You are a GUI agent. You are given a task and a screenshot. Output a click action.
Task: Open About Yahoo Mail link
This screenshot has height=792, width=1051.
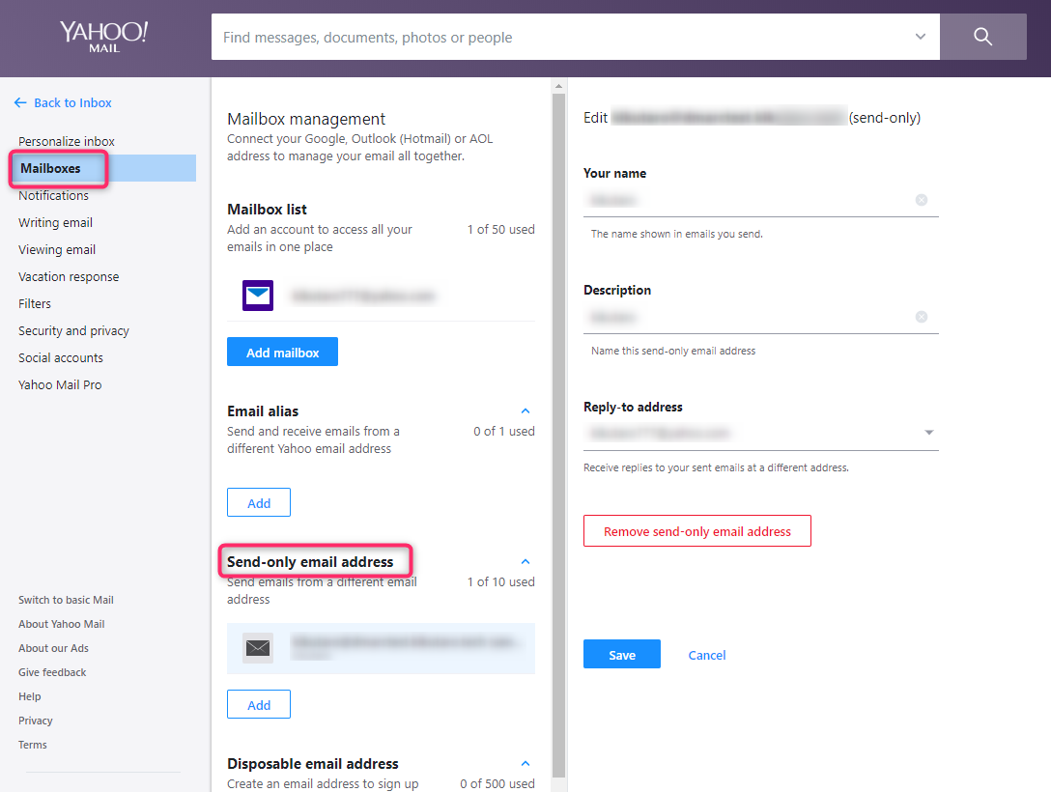tap(62, 624)
